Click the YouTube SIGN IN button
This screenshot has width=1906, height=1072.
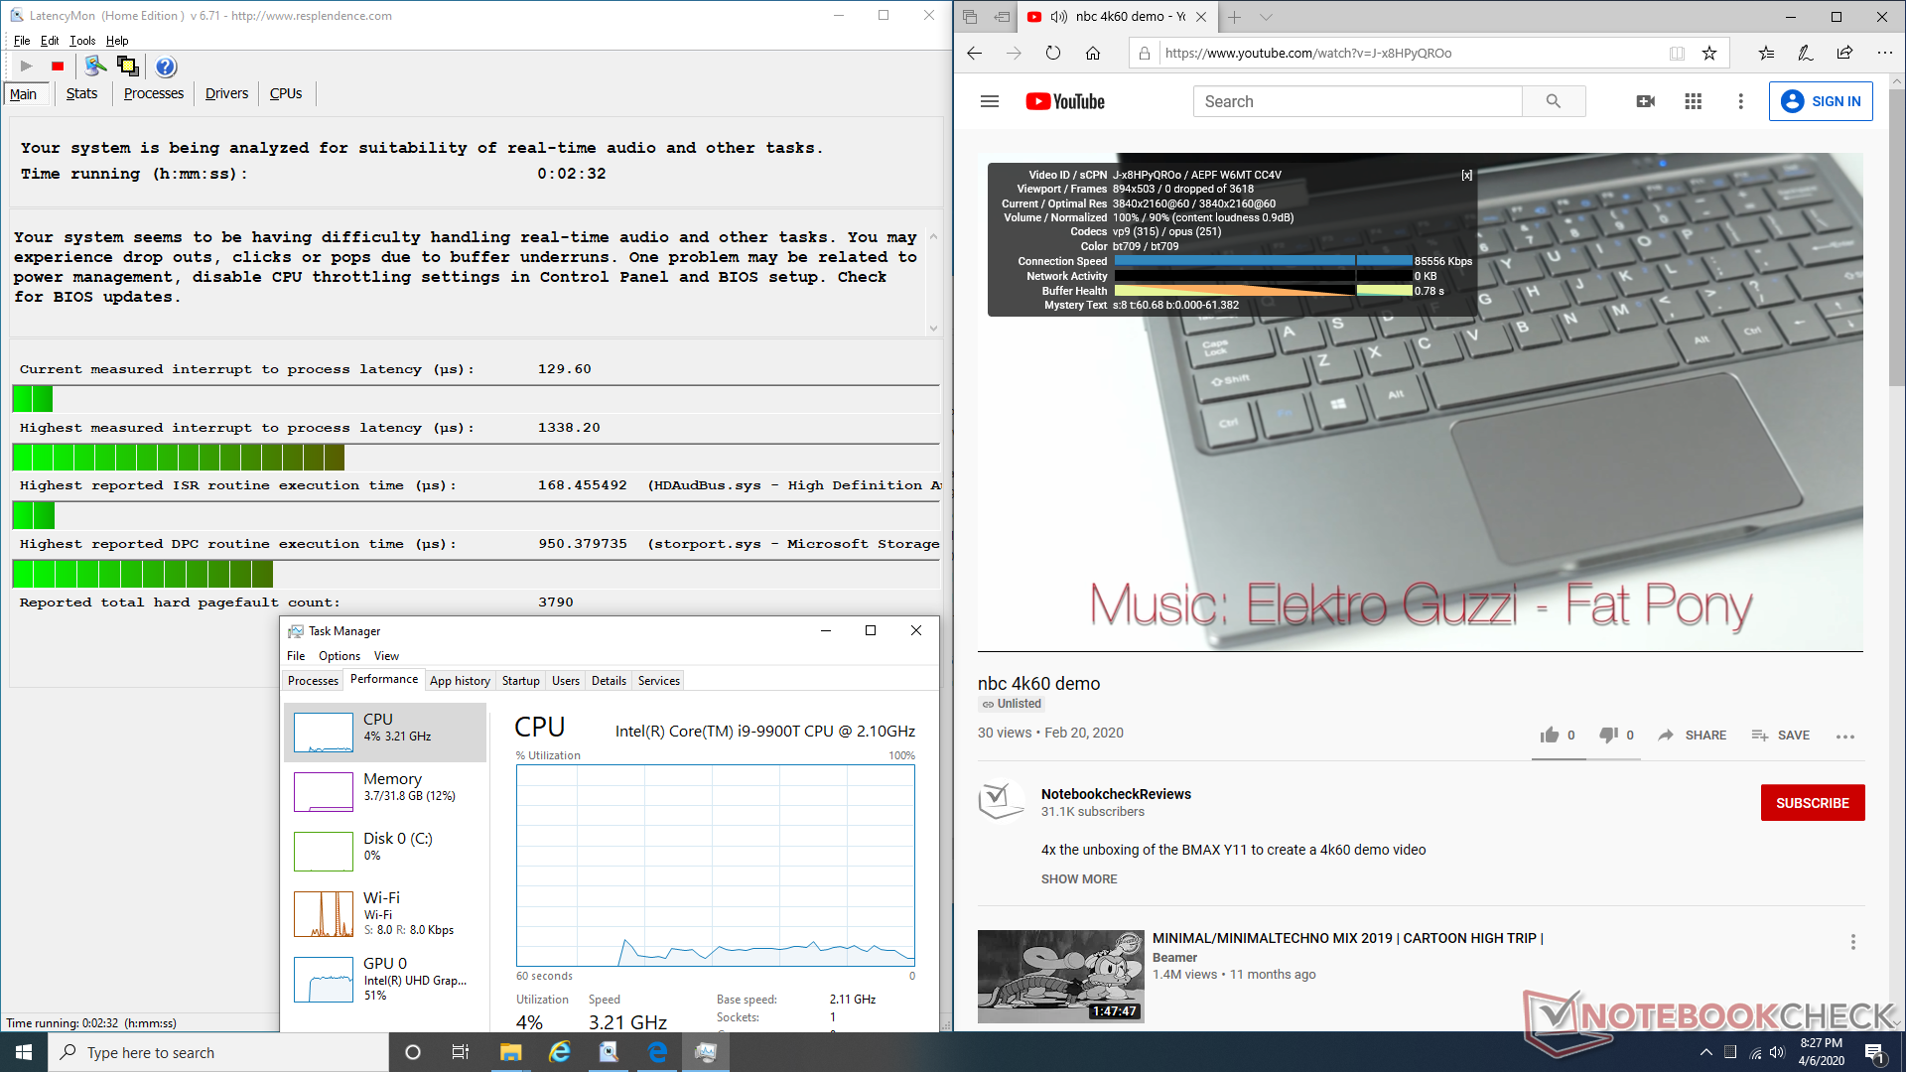pyautogui.click(x=1821, y=101)
